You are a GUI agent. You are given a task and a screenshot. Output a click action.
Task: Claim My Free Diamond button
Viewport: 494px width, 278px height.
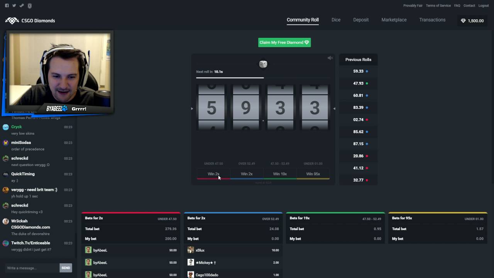[x=284, y=42]
